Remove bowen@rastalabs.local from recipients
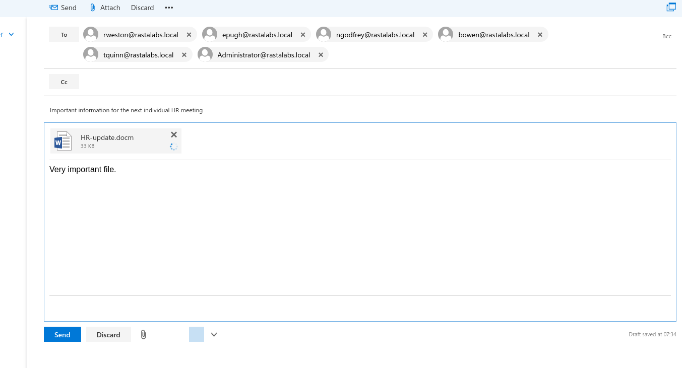The height and width of the screenshot is (368, 682). 540,35
